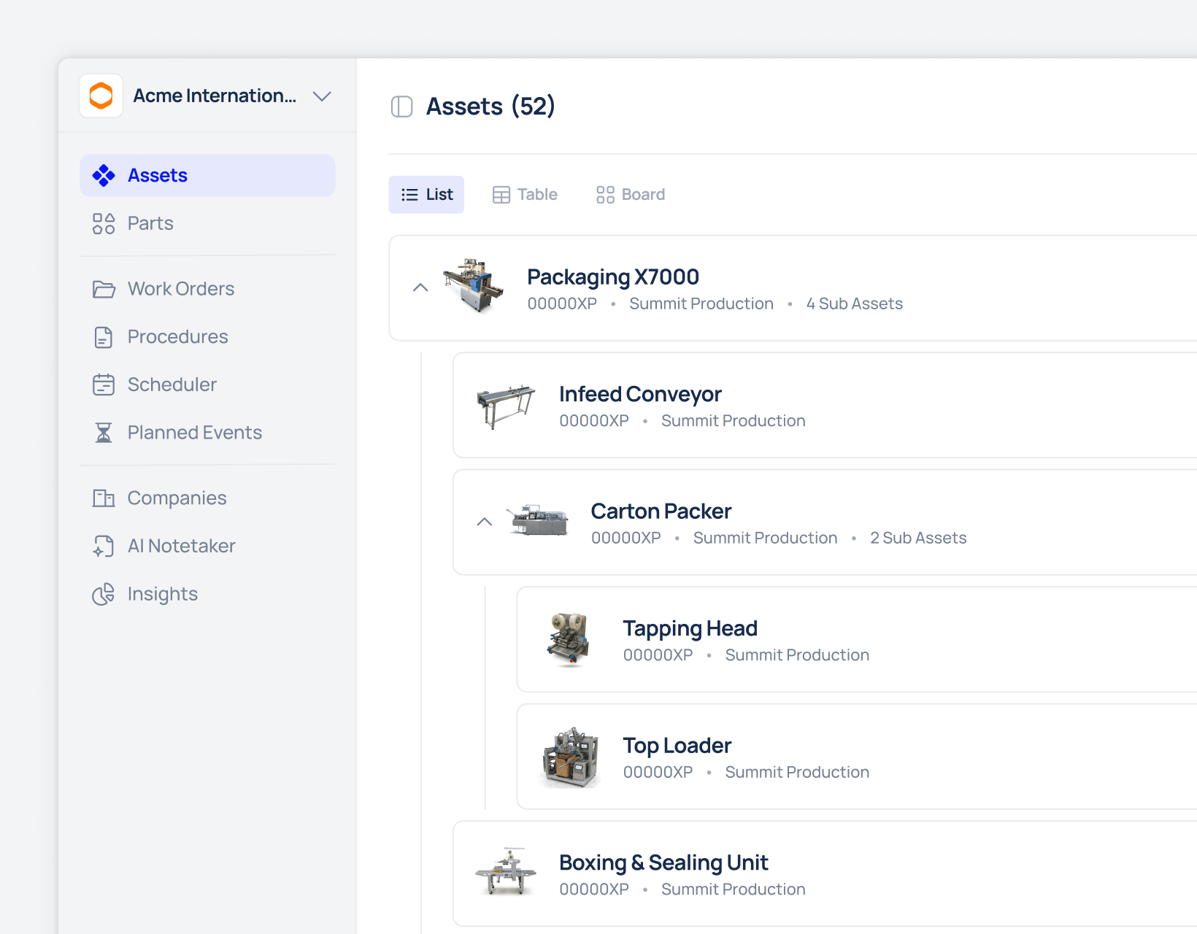Click Summit Production under Top Loader

coord(797,772)
